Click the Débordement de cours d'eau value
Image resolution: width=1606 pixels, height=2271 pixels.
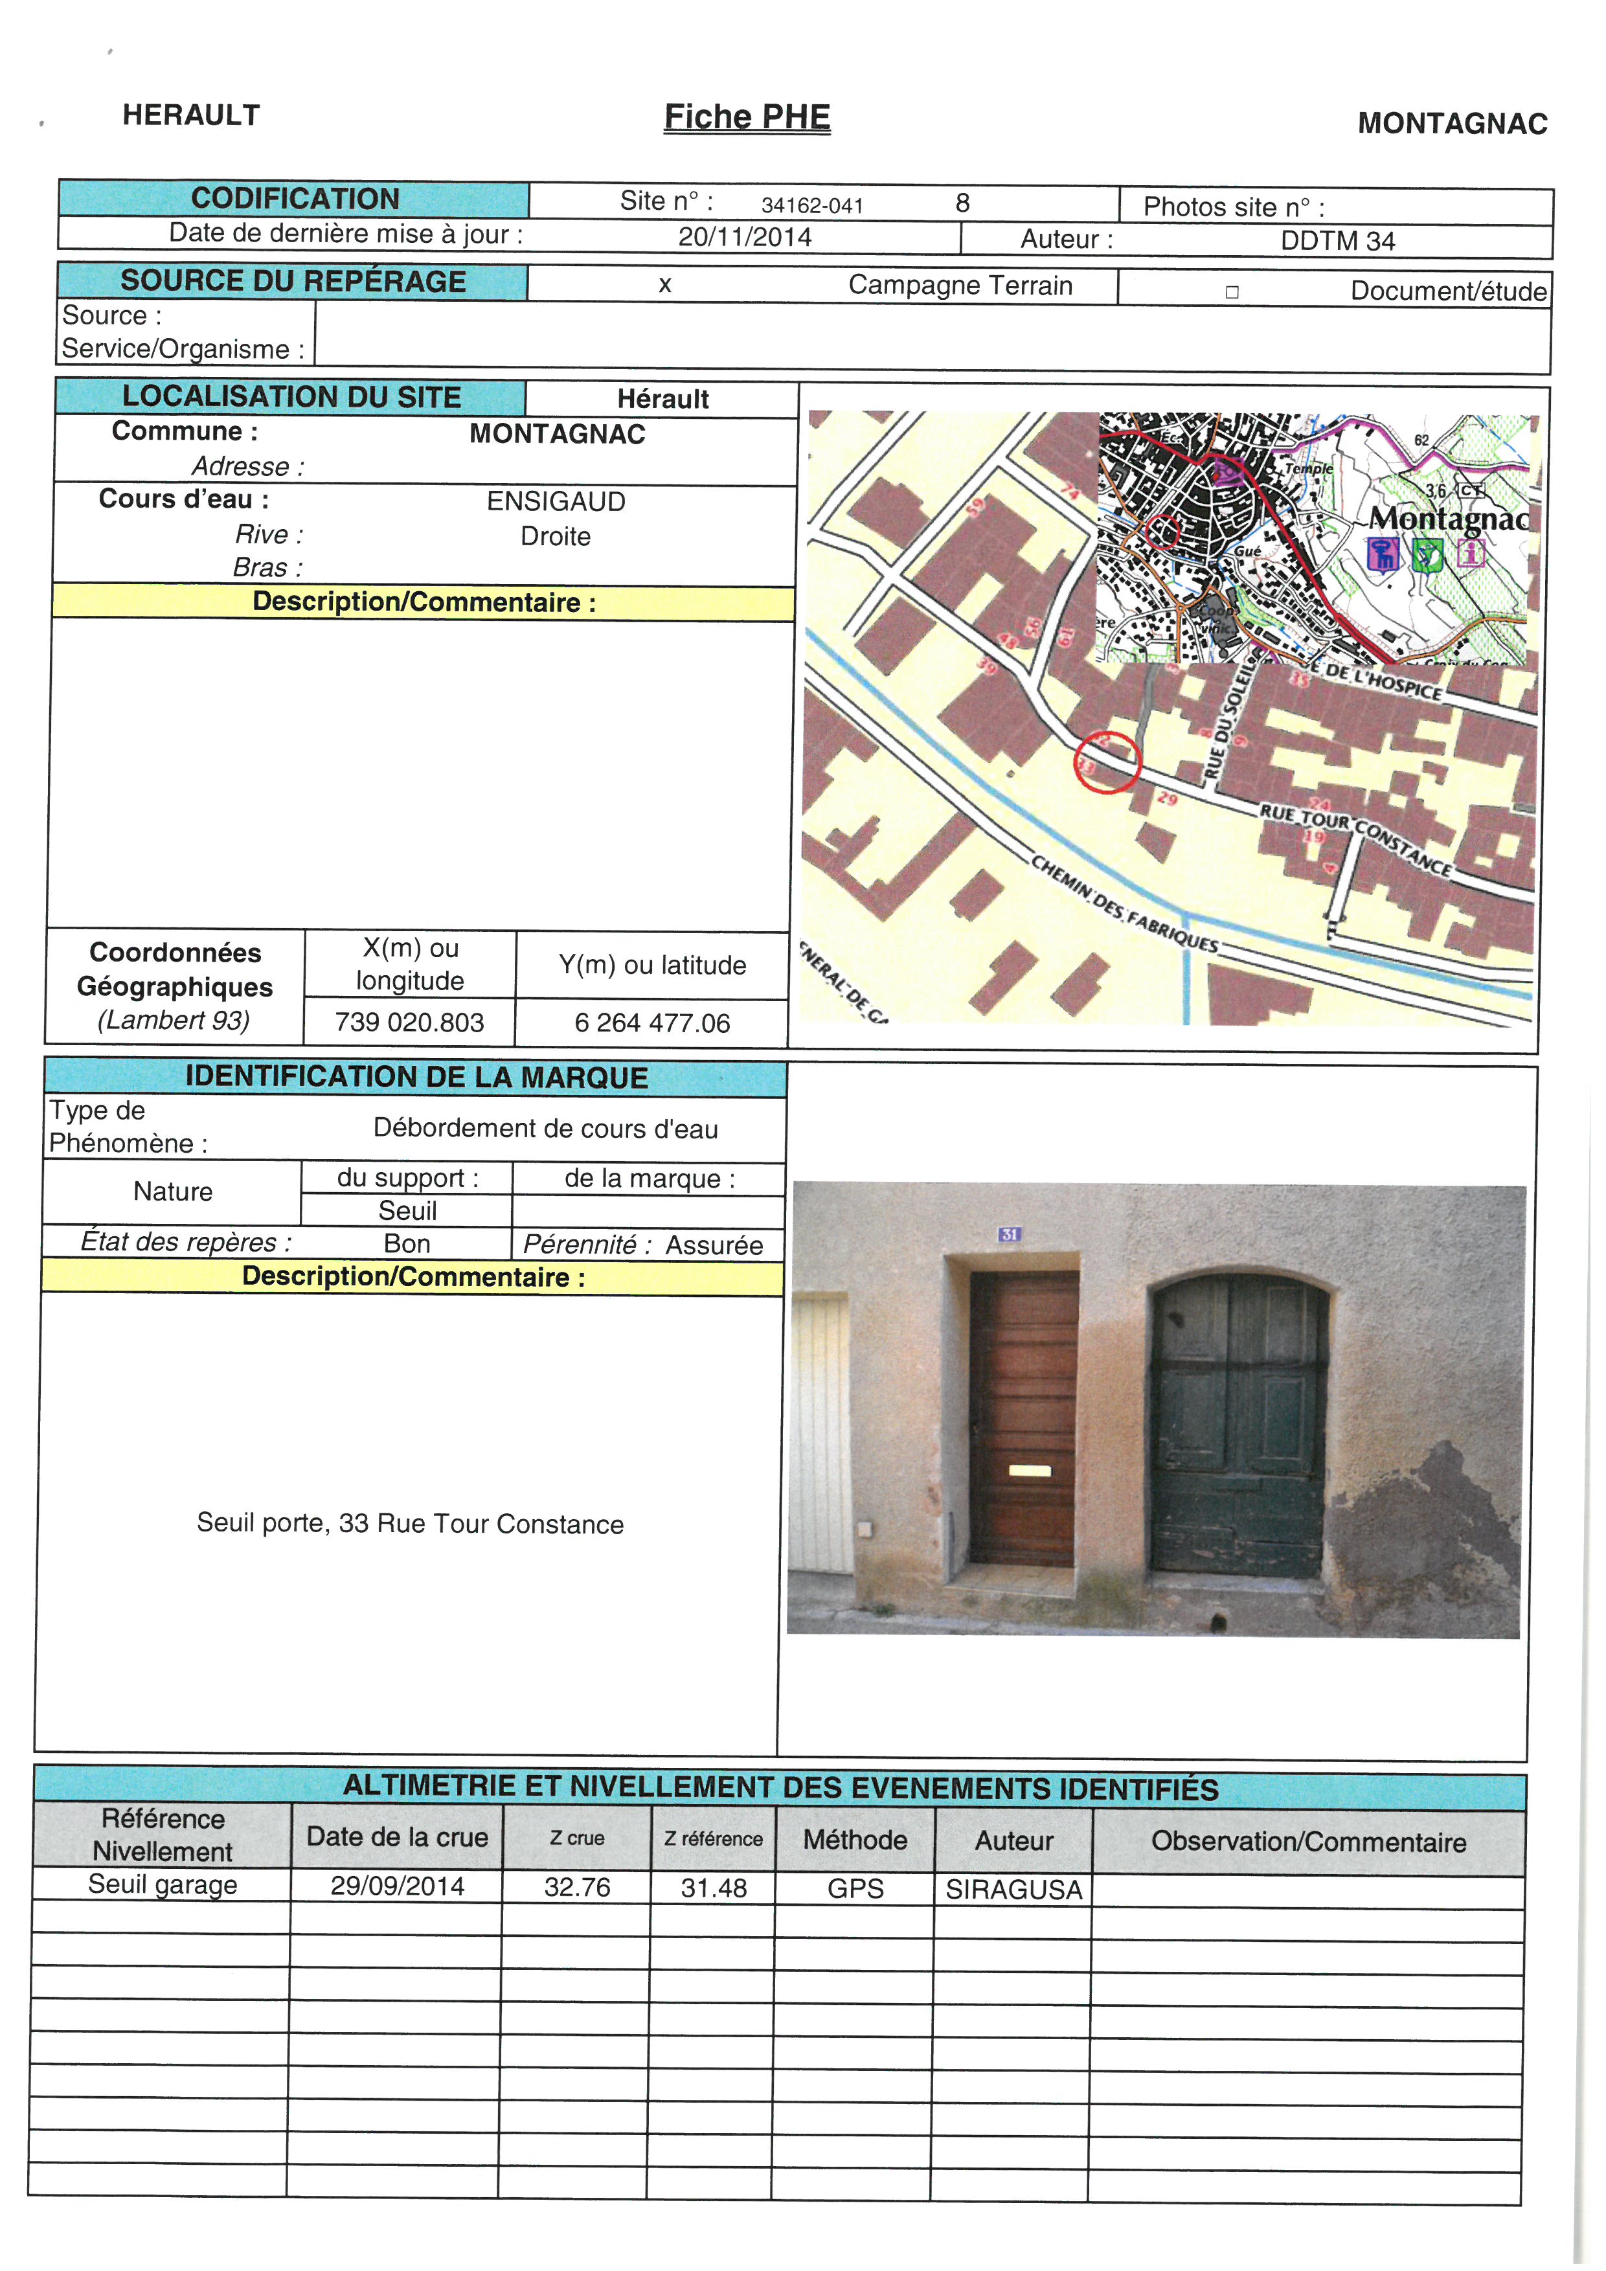545,1129
